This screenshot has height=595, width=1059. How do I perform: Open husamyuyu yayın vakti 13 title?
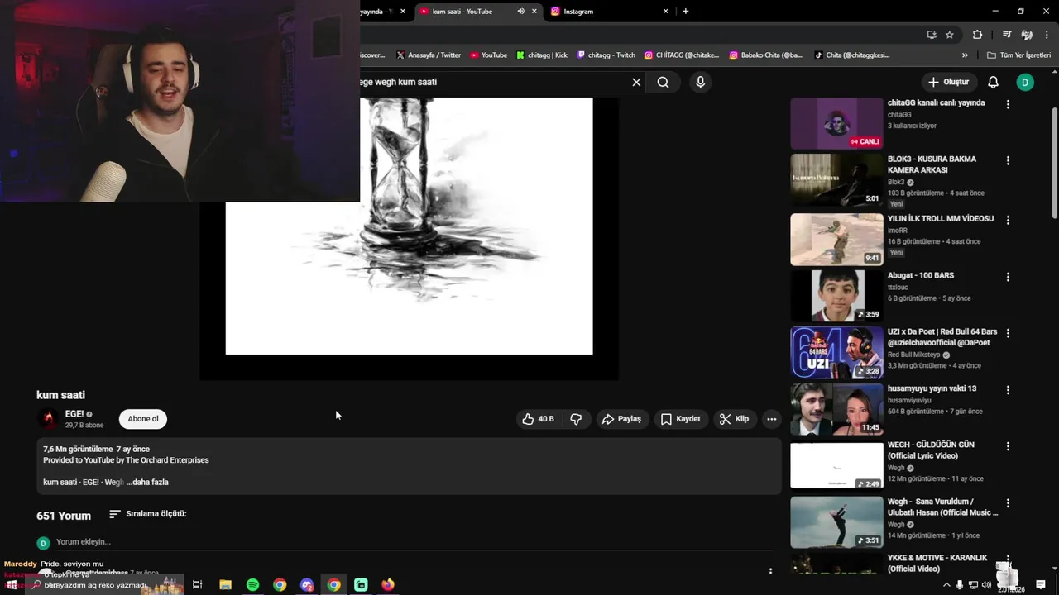coord(932,388)
